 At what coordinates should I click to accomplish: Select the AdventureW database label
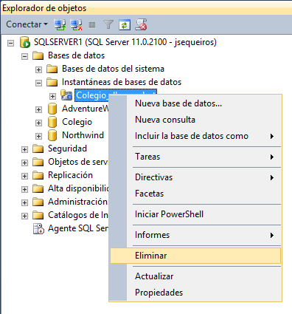(x=86, y=109)
